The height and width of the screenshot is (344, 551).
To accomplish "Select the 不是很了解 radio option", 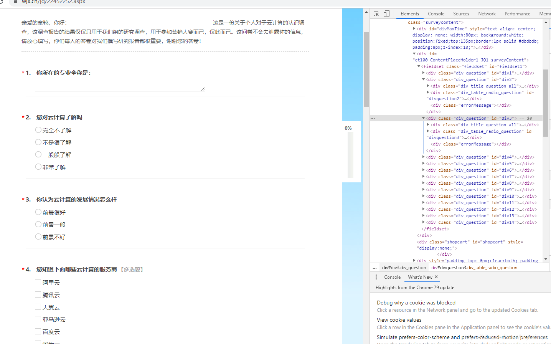I will tap(38, 142).
